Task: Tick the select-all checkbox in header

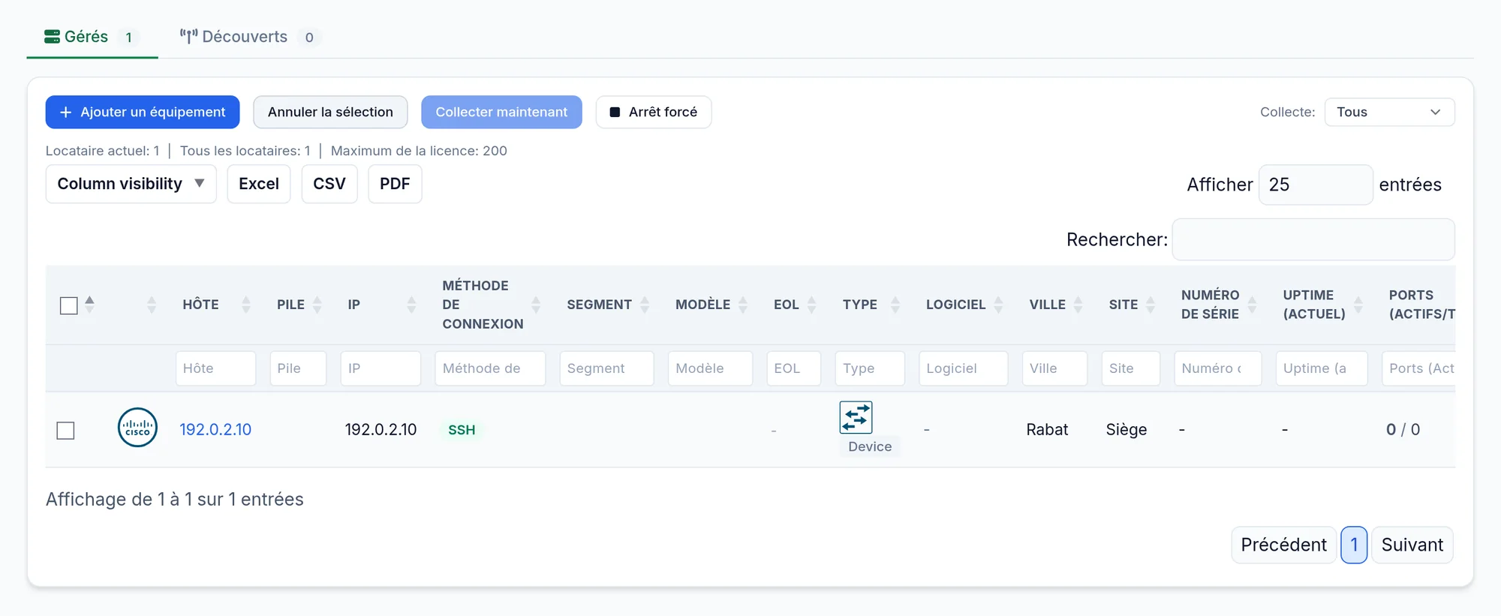Action: 68,305
